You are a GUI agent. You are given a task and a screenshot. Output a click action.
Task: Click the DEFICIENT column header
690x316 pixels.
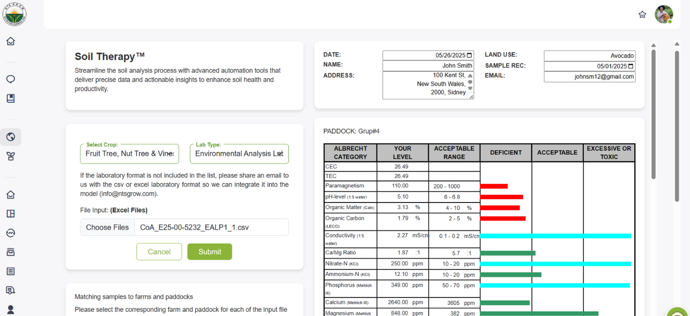(506, 153)
